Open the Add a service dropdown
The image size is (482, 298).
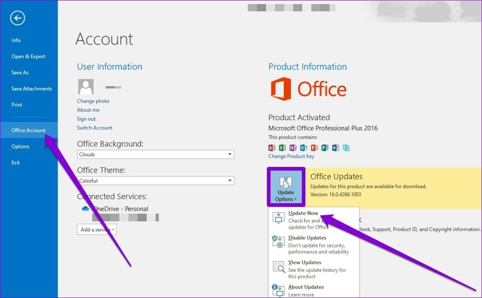click(x=97, y=230)
